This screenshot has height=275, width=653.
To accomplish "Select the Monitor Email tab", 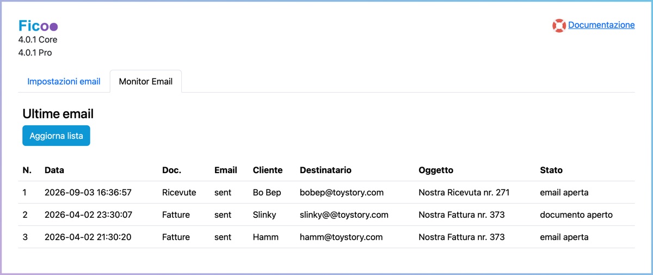I will (x=145, y=82).
